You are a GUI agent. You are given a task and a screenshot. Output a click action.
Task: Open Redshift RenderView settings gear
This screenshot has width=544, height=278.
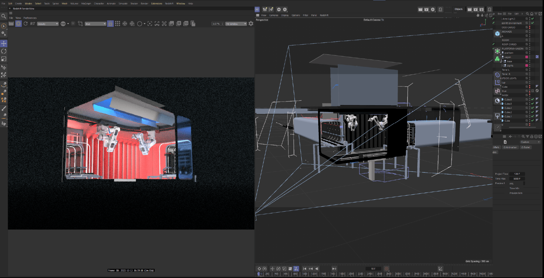(251, 24)
